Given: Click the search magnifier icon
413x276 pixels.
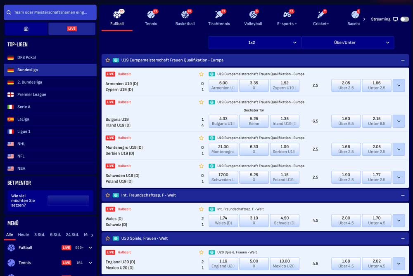Looking at the screenshot, I should click(9, 13).
